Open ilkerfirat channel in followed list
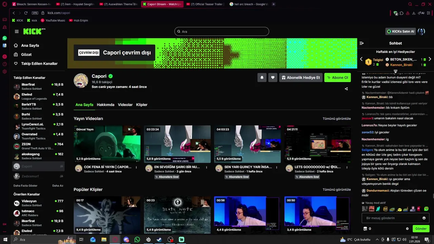The image size is (434, 244). tap(38, 86)
